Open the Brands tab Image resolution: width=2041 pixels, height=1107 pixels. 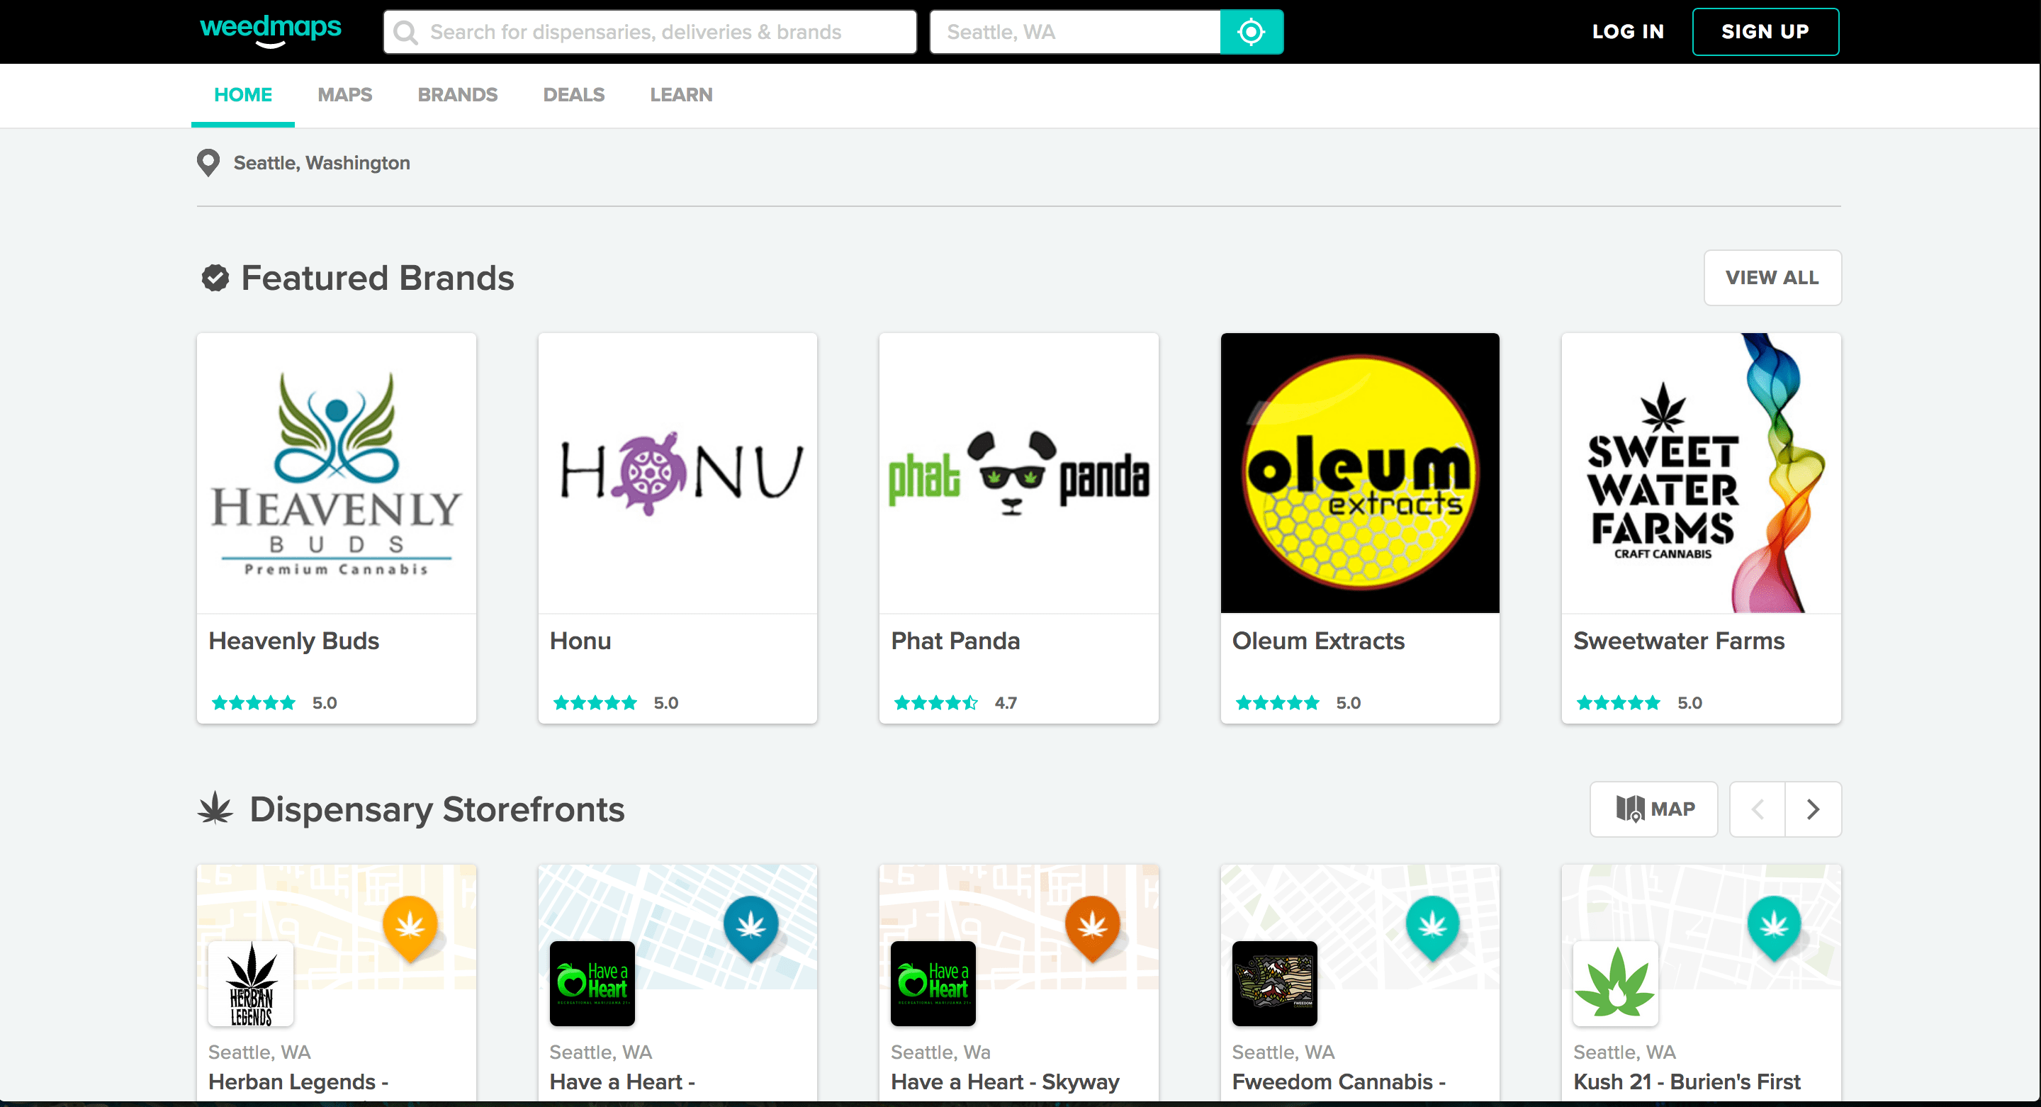tap(457, 95)
